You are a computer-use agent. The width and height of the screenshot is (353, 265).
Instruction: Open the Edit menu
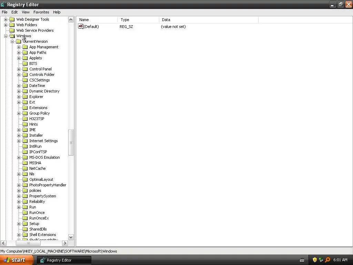(14, 12)
